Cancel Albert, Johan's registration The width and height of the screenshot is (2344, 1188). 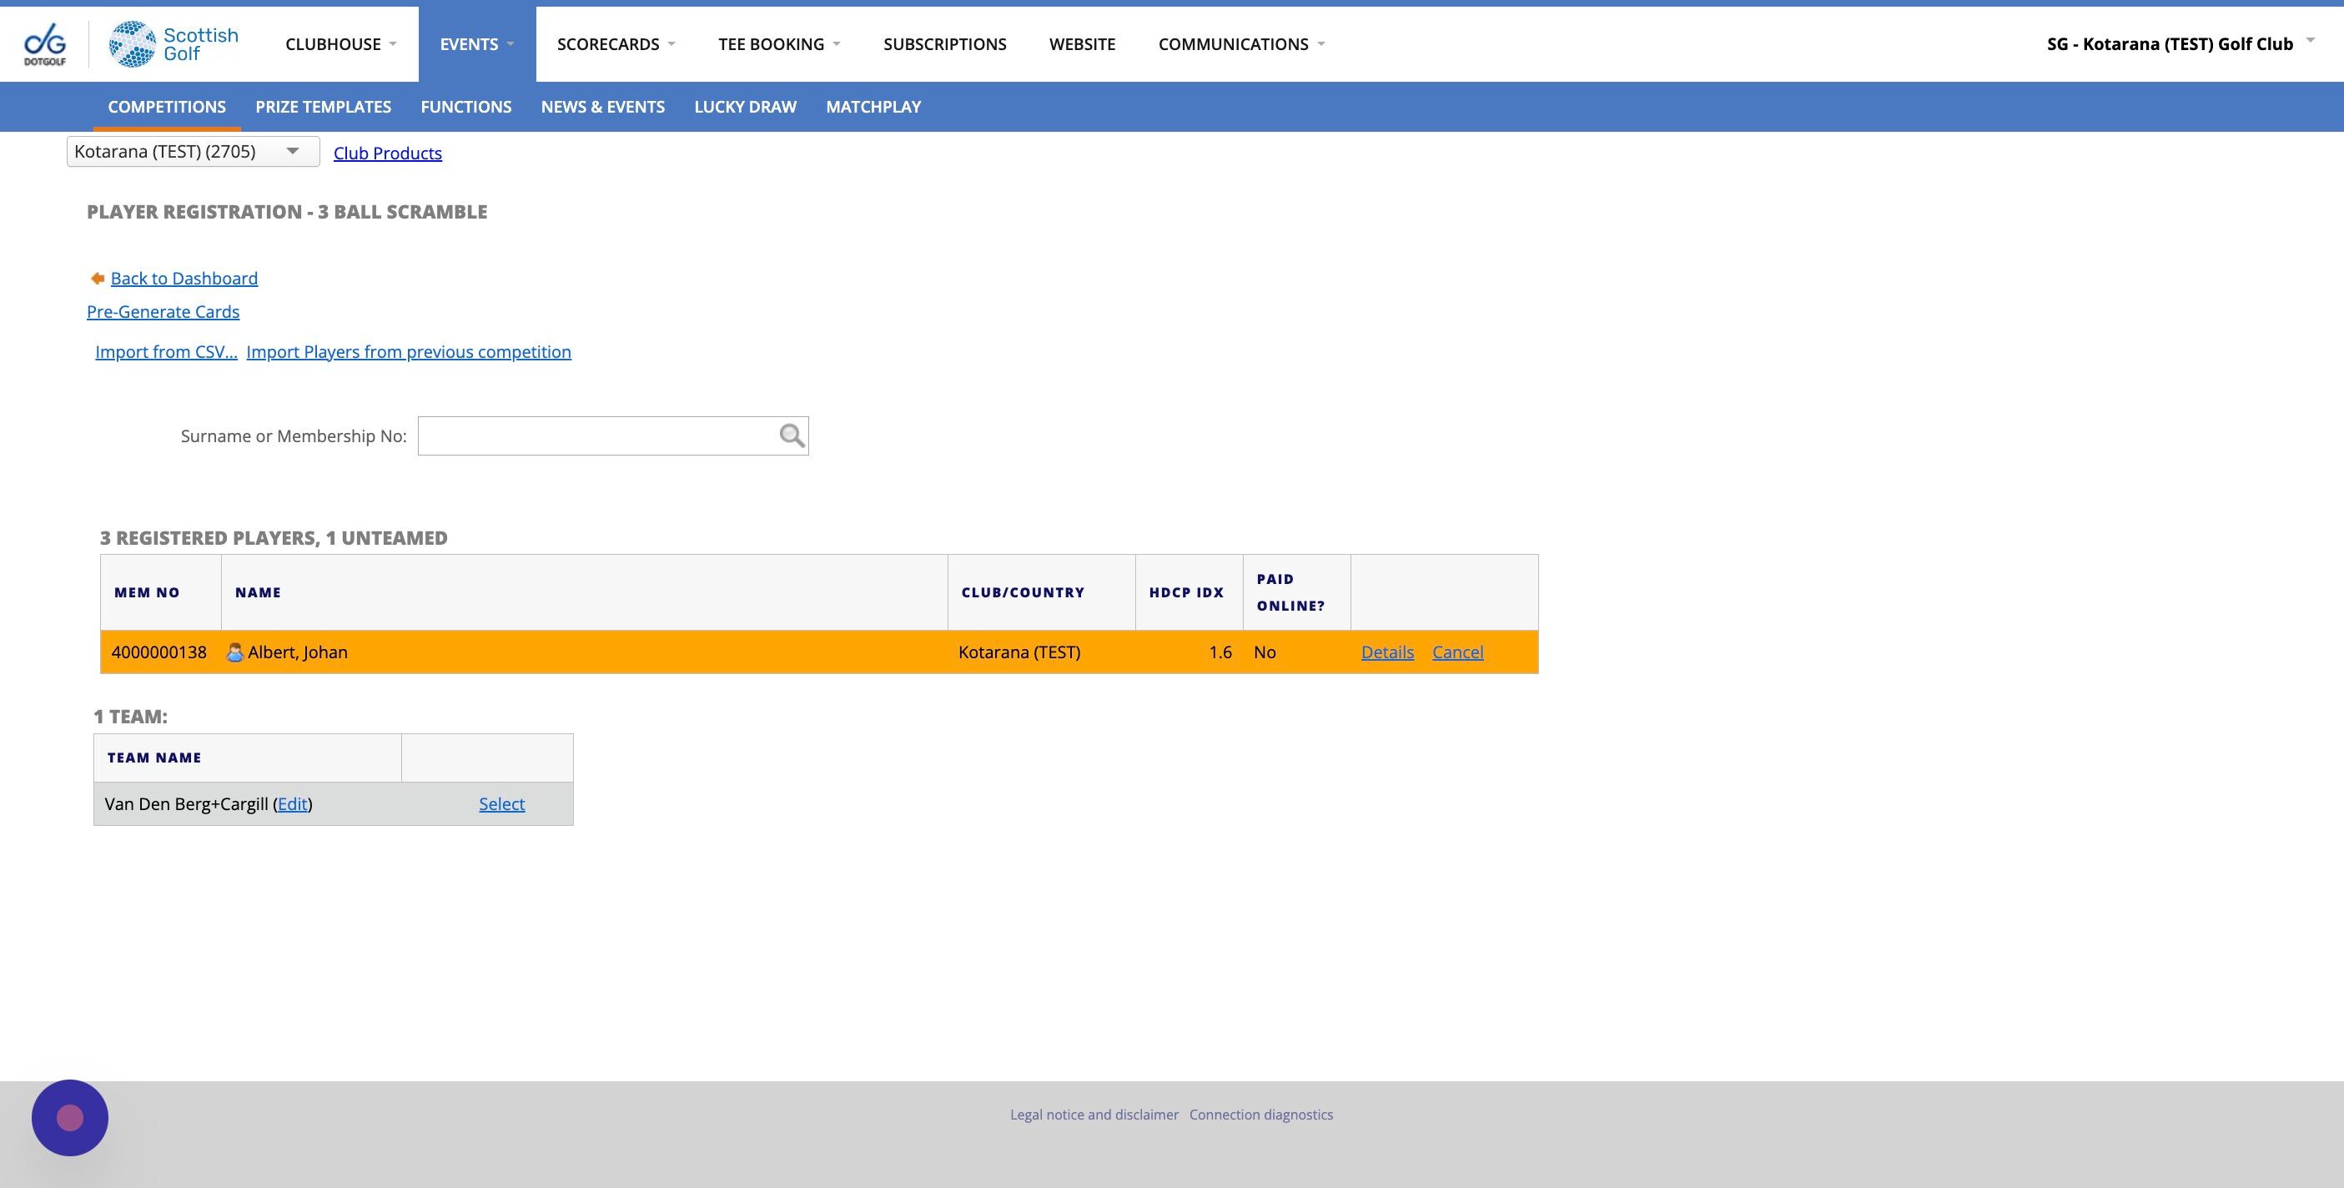point(1456,652)
